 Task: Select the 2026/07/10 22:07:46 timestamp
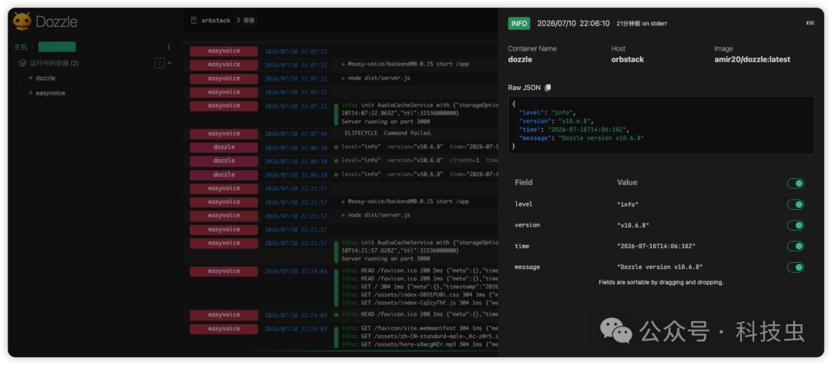tap(296, 134)
